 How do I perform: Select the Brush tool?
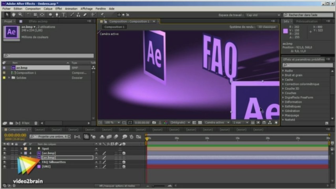pyautogui.click(x=72, y=15)
